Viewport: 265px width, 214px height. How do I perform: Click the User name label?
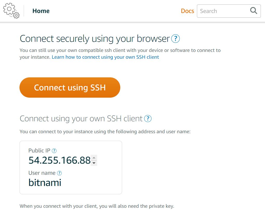coord(42,173)
